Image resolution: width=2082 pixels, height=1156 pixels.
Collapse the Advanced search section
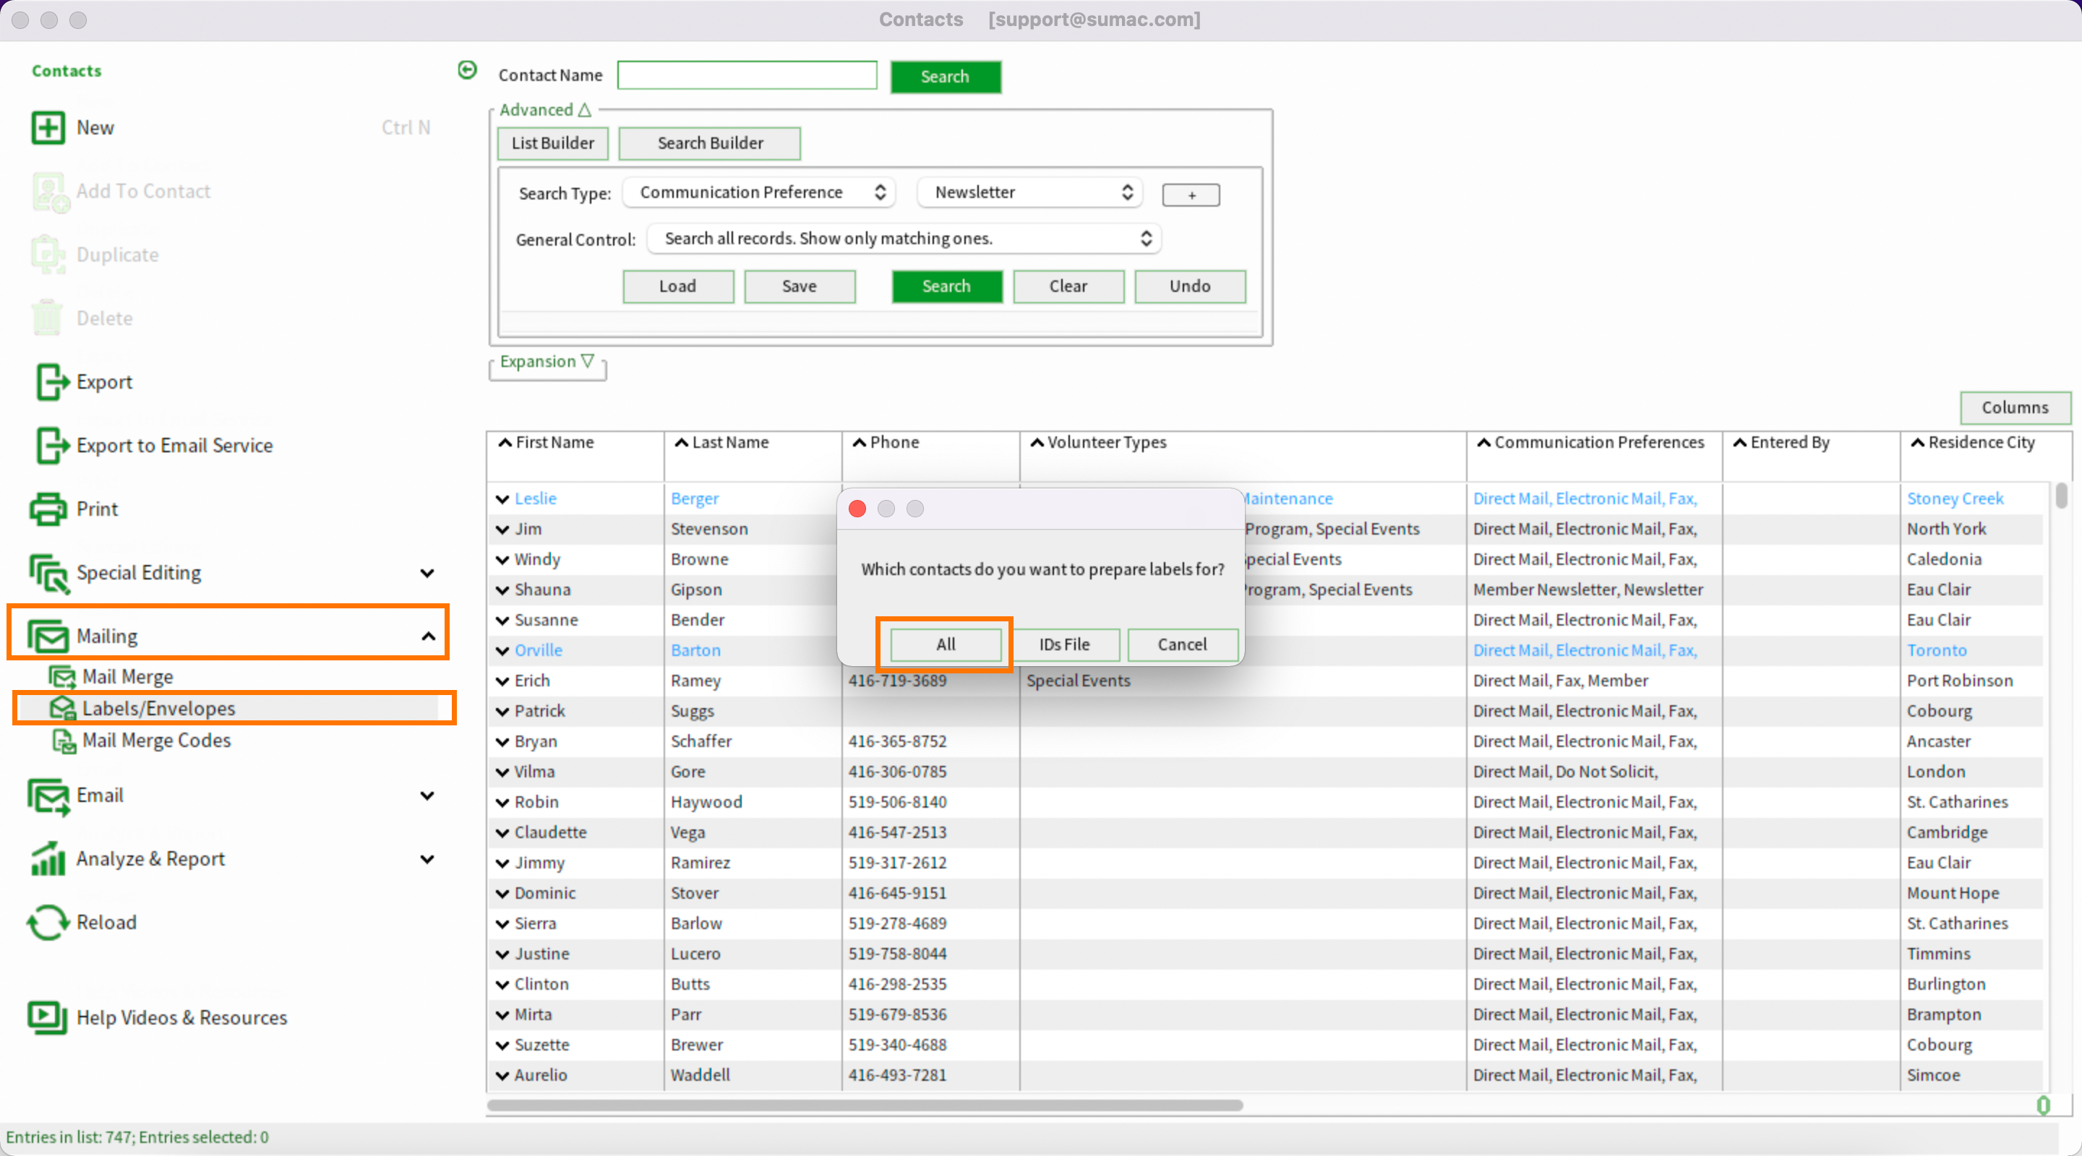(546, 110)
